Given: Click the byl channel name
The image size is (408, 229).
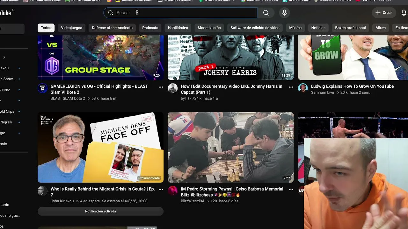Looking at the screenshot, I should [x=183, y=99].
